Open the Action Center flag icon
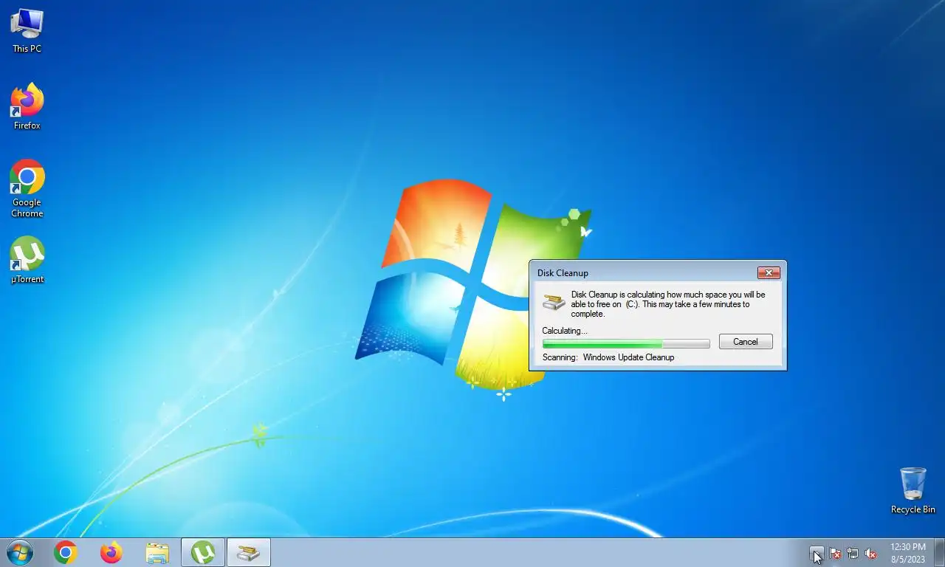Image resolution: width=945 pixels, height=567 pixels. click(x=835, y=553)
